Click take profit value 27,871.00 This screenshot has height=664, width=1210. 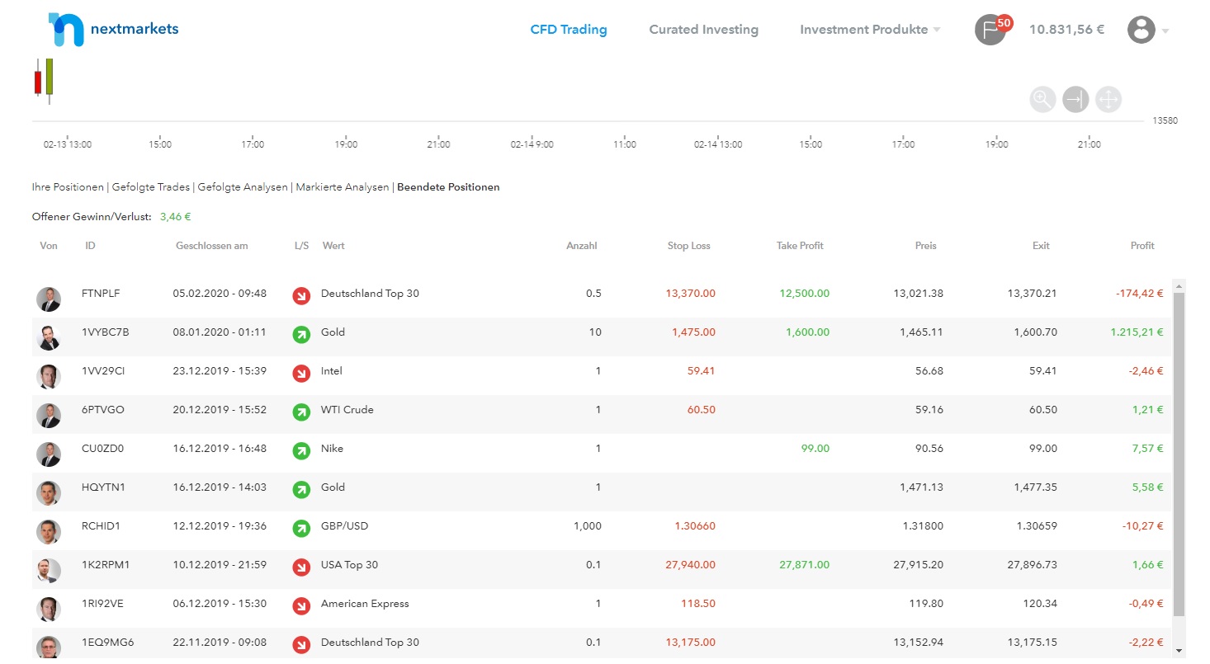(x=804, y=565)
